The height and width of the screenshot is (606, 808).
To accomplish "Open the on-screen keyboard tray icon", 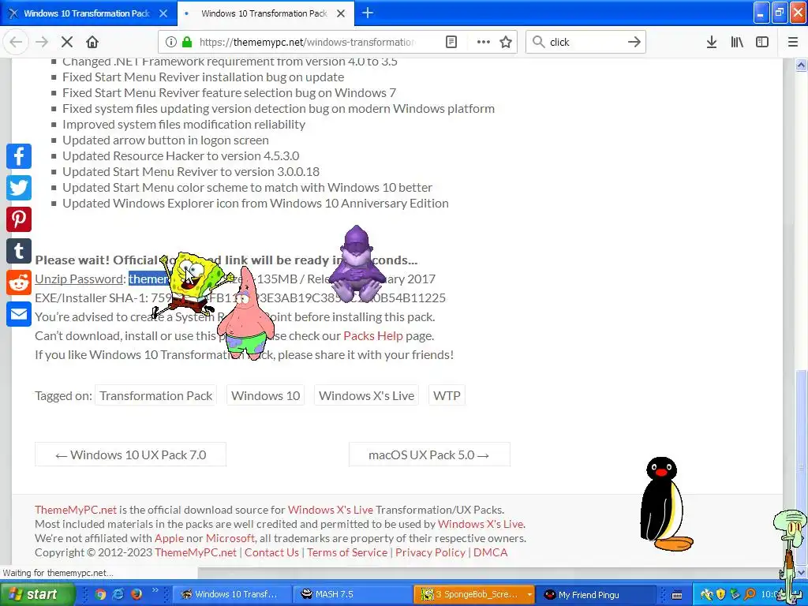I will click(x=677, y=595).
